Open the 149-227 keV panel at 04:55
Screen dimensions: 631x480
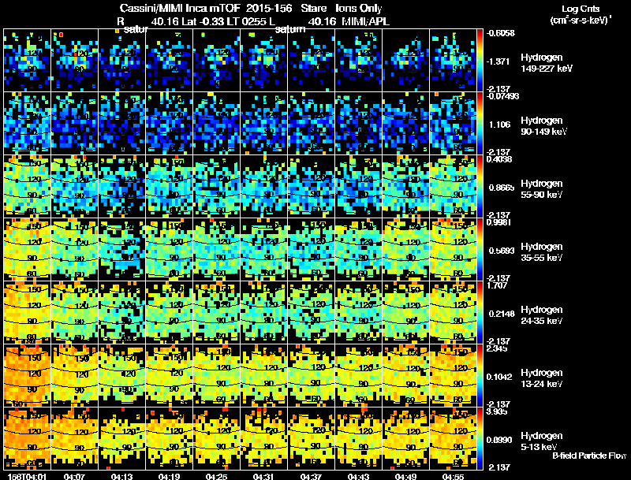click(x=453, y=61)
